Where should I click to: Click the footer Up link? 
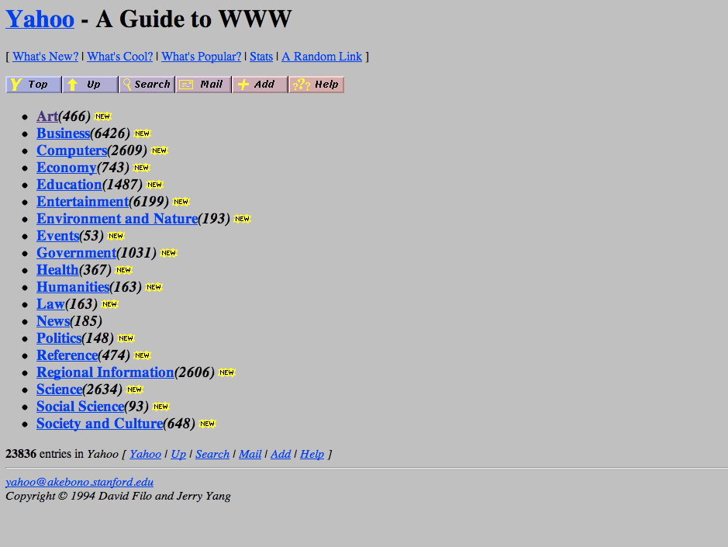click(178, 454)
